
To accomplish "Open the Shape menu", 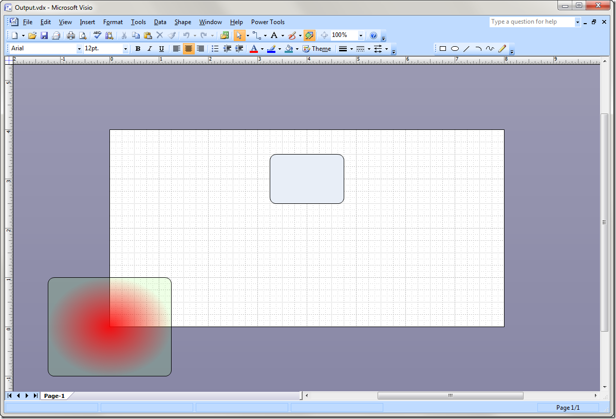I will tap(182, 22).
